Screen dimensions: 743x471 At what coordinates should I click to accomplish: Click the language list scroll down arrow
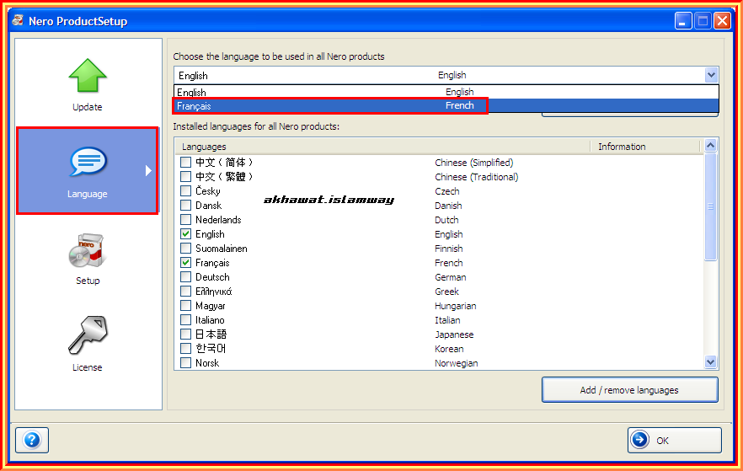tap(710, 362)
